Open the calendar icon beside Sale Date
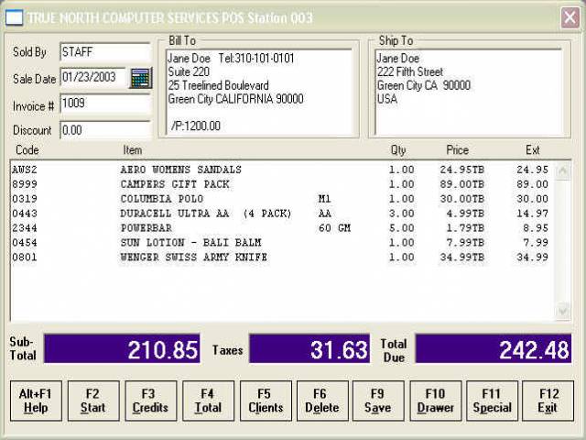 [x=140, y=78]
